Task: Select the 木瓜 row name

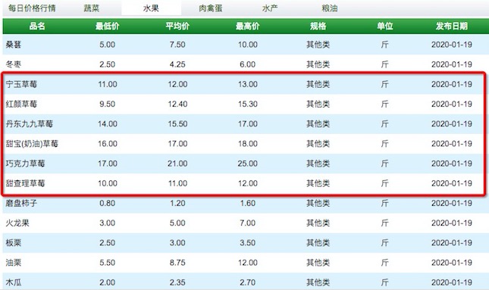Action: (14, 282)
